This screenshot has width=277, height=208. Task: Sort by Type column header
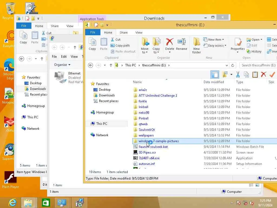(x=240, y=82)
